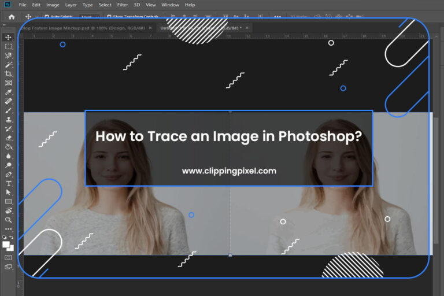The height and width of the screenshot is (296, 444).
Task: Select the Rectangular Marquee tool
Action: (8, 46)
